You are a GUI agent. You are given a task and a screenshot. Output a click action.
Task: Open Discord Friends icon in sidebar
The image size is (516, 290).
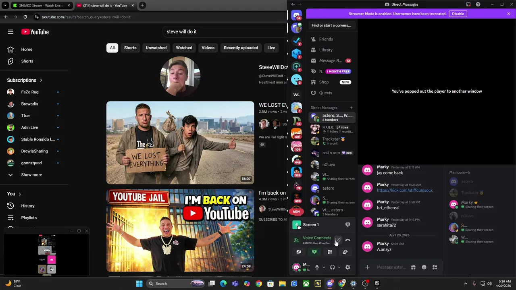[314, 39]
